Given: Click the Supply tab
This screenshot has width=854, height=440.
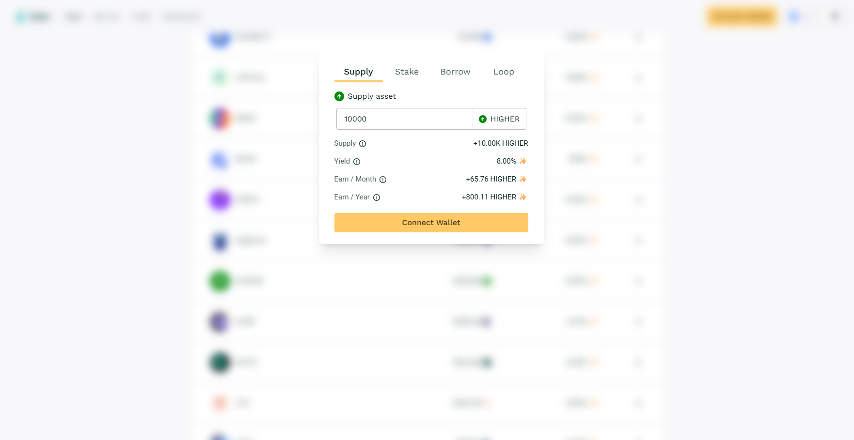Looking at the screenshot, I should [x=358, y=72].
